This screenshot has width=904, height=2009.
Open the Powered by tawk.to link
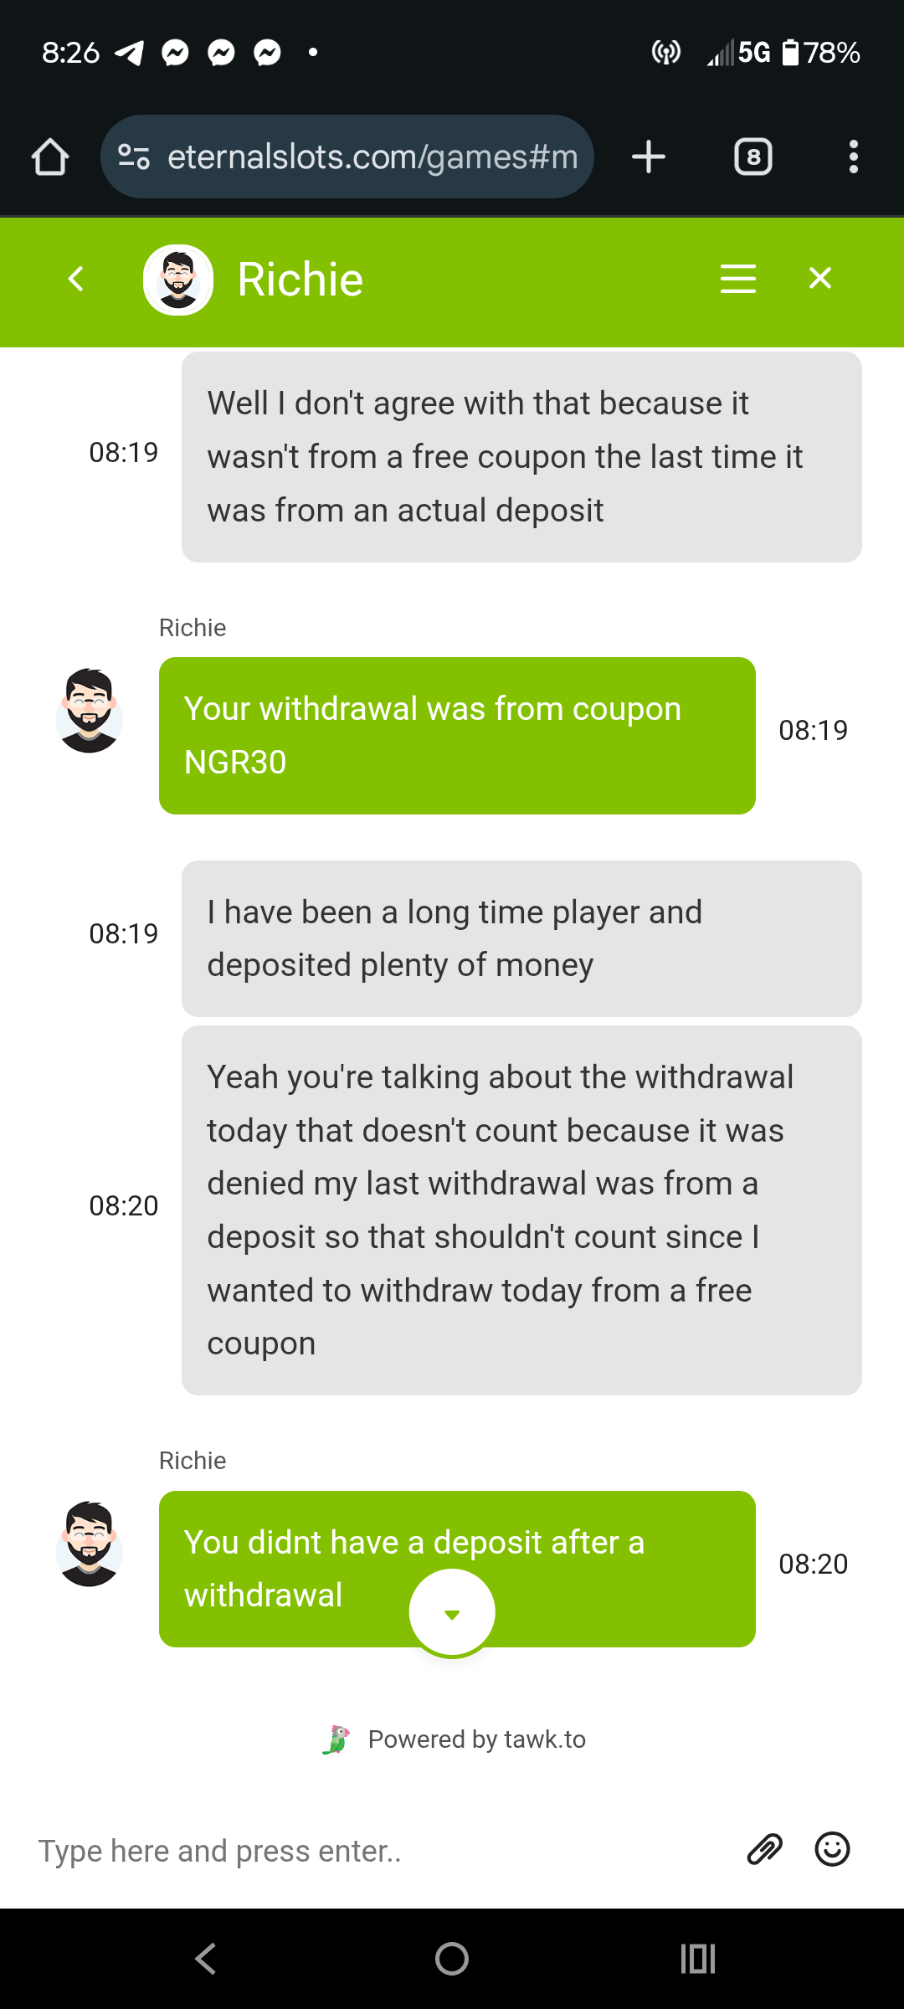(x=455, y=1739)
